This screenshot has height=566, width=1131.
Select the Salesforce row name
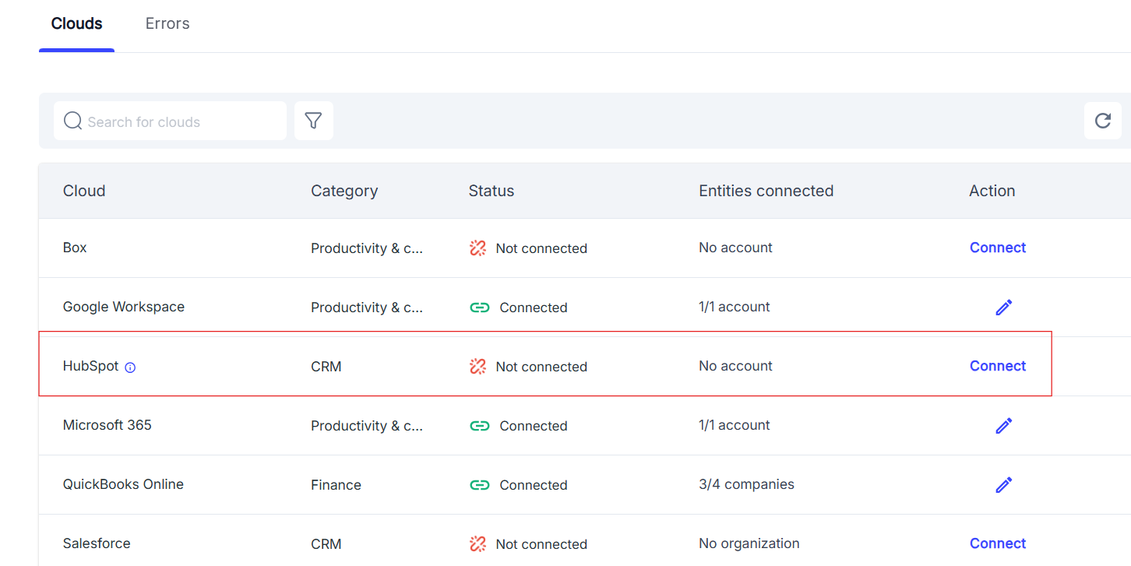click(x=97, y=543)
